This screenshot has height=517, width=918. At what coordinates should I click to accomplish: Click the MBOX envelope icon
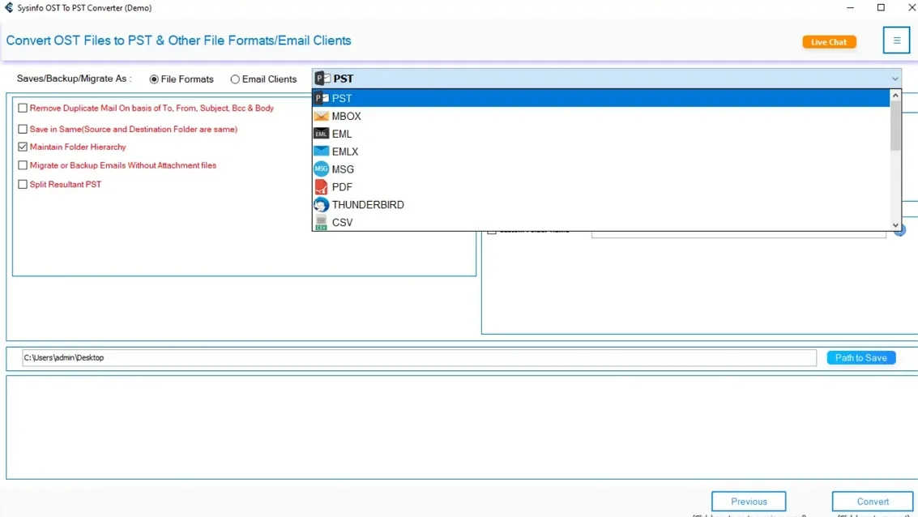click(322, 116)
